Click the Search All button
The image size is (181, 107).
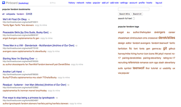coord(137,14)
